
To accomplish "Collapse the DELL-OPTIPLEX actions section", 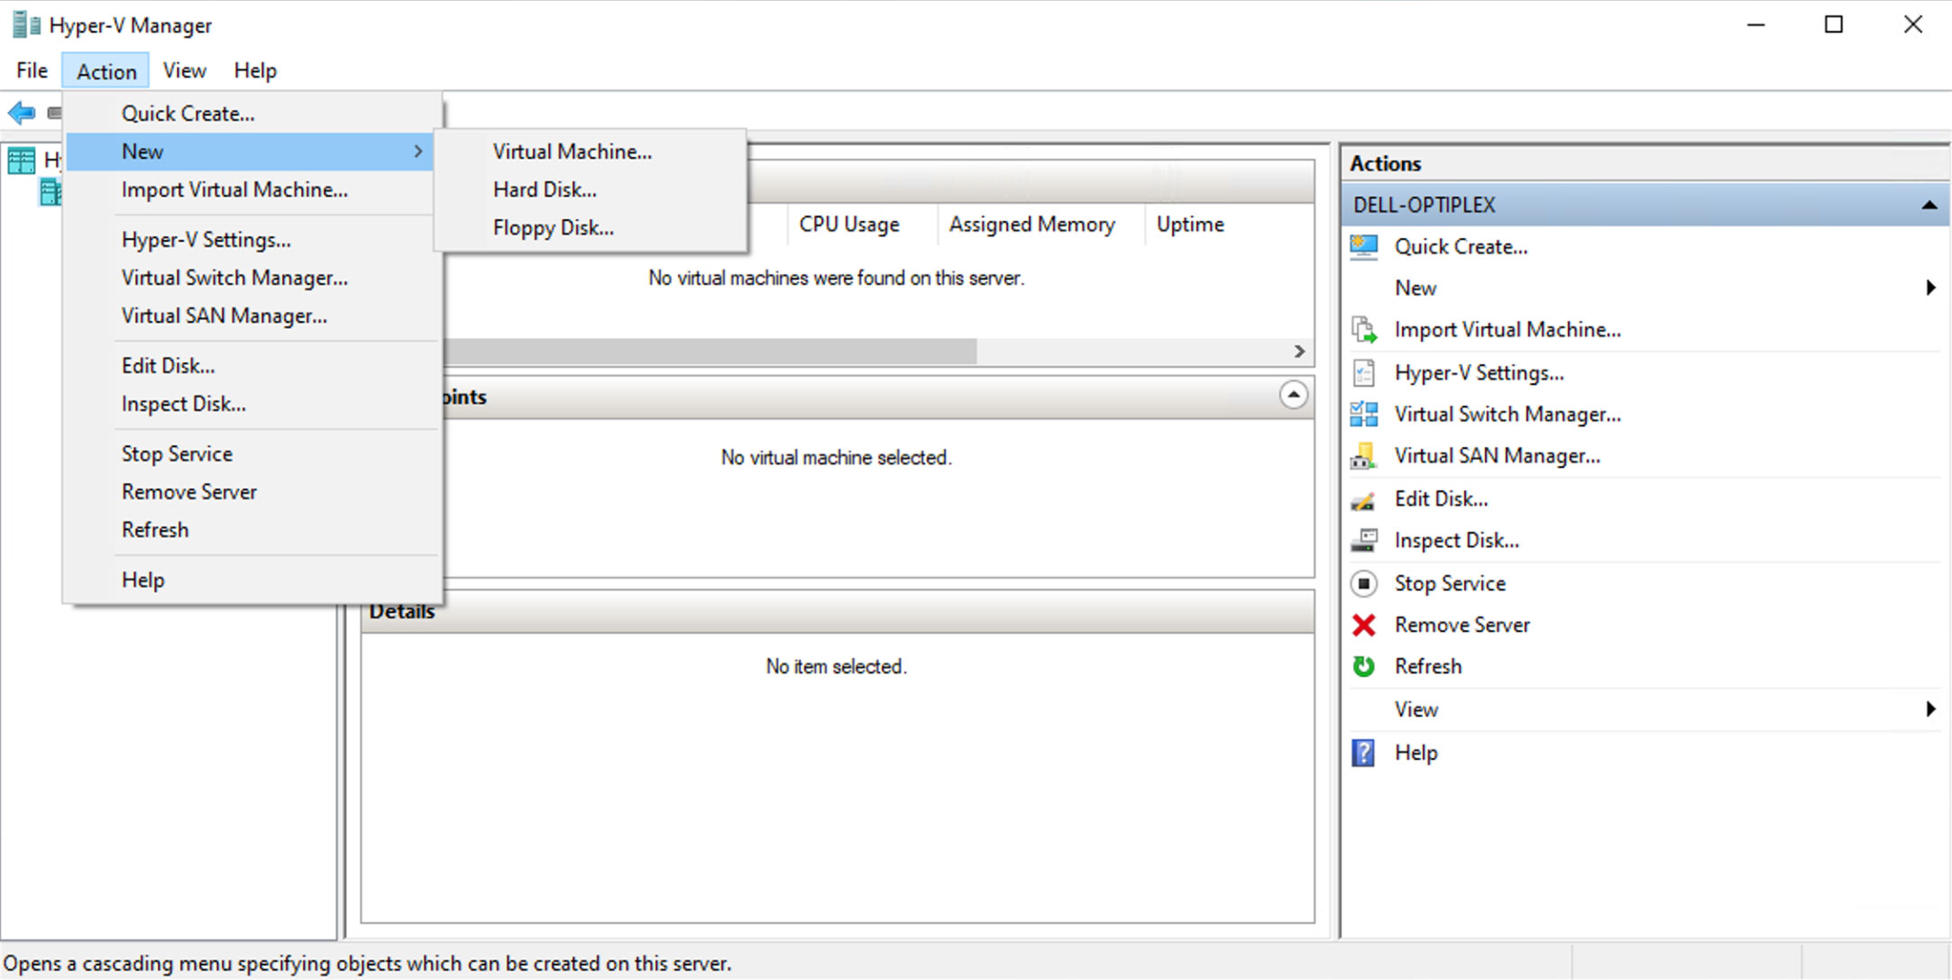I will point(1929,206).
